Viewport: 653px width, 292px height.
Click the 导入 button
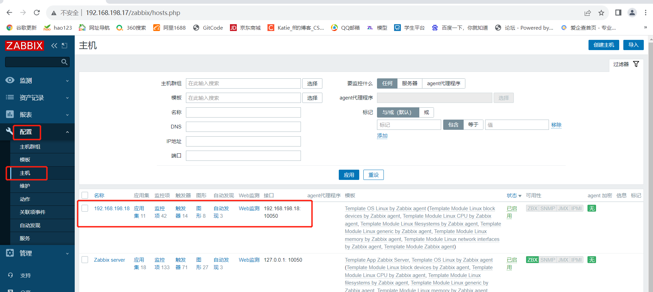click(x=633, y=45)
